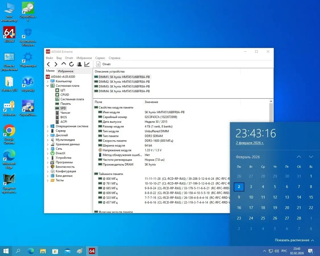Expand the Сервер tree node
Viewport: 320px width, 256px height.
pyautogui.click(x=48, y=131)
